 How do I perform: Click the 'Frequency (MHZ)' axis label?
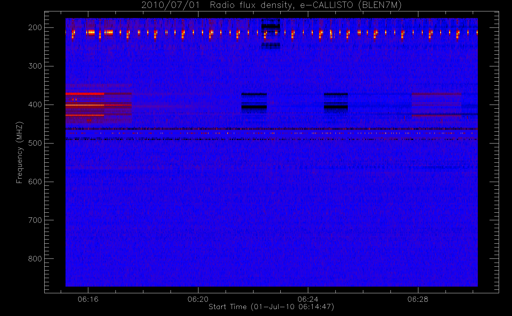point(20,152)
